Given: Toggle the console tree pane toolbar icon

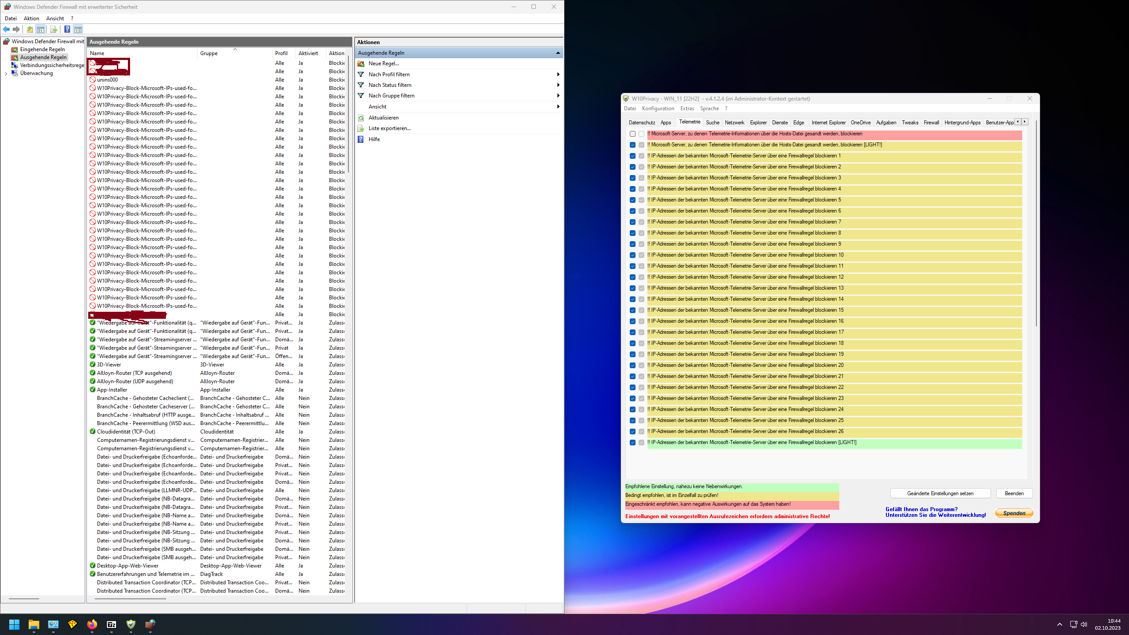Looking at the screenshot, I should pyautogui.click(x=41, y=30).
